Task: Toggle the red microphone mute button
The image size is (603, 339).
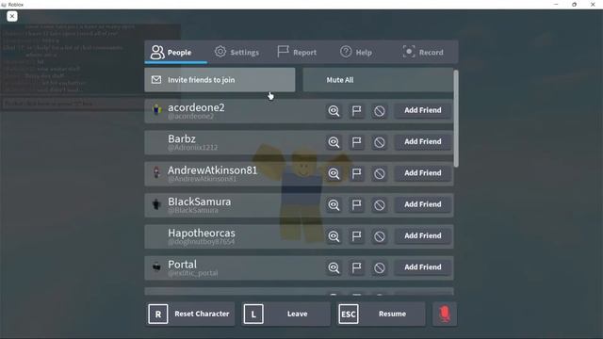Action: 445,314
